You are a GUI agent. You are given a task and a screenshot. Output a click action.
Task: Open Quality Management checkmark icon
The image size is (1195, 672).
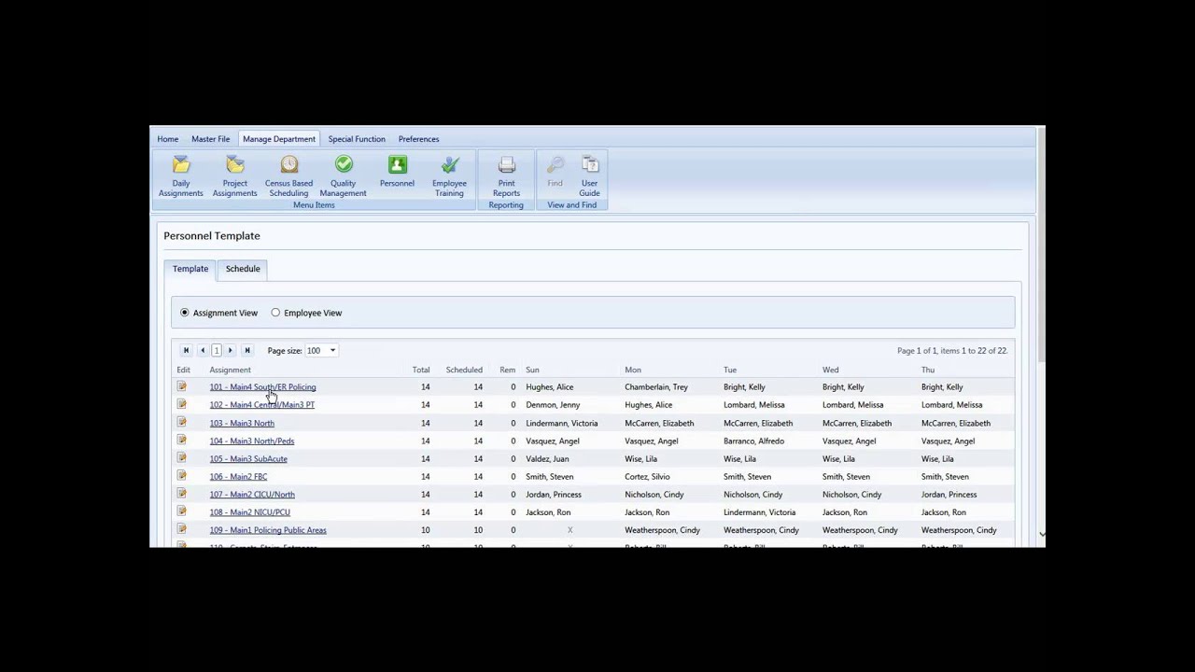tap(344, 166)
